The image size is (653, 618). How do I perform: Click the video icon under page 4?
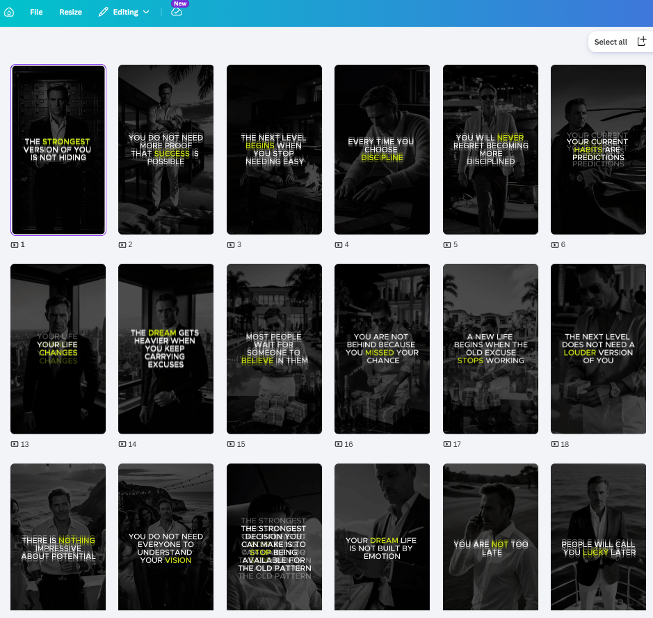click(339, 245)
